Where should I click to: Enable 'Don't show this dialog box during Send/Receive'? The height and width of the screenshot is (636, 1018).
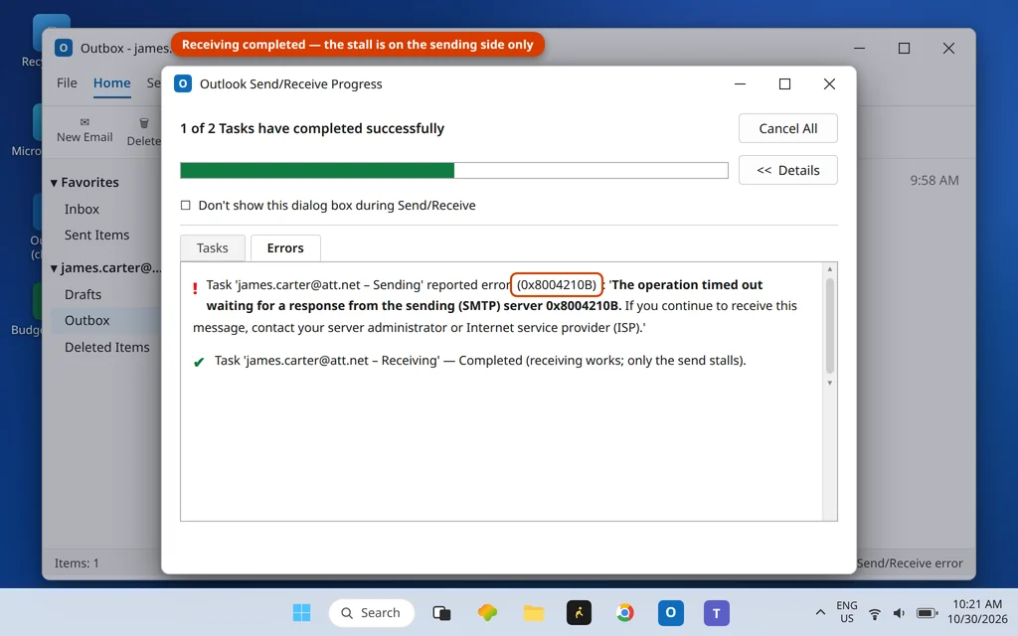click(186, 205)
